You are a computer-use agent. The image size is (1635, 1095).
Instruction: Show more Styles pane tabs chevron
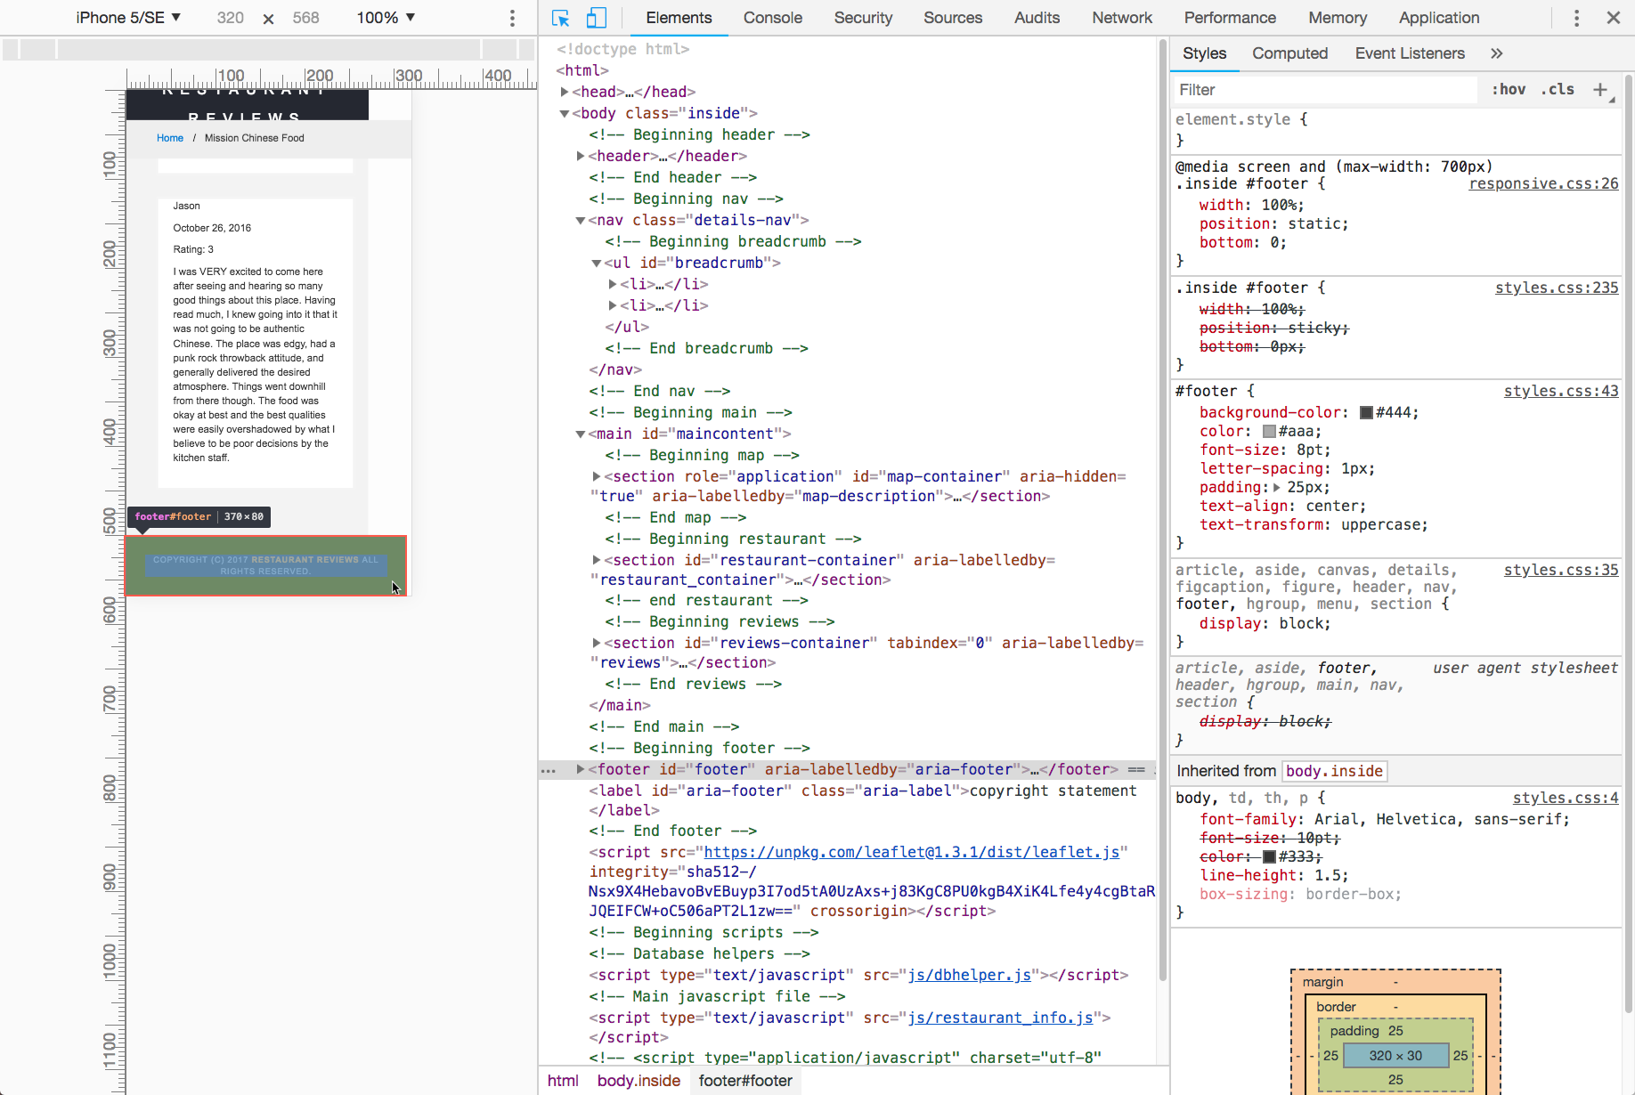click(1497, 53)
